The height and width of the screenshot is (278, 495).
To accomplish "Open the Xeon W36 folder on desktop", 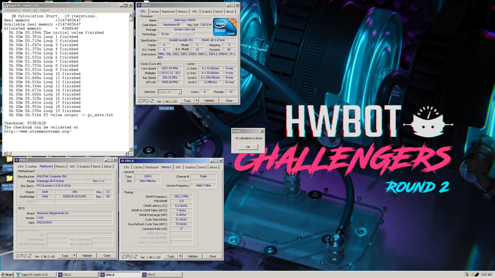I will [9, 183].
